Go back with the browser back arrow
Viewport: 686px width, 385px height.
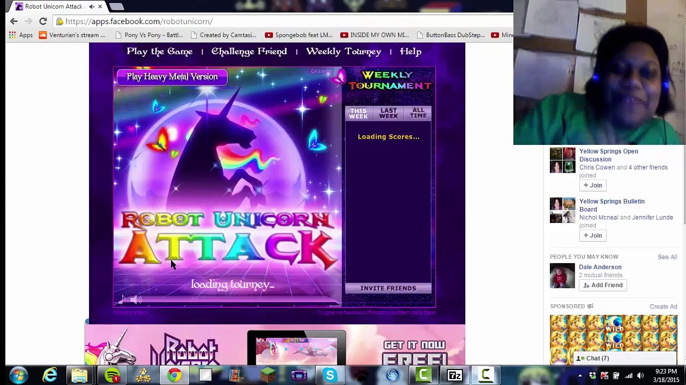click(x=14, y=21)
